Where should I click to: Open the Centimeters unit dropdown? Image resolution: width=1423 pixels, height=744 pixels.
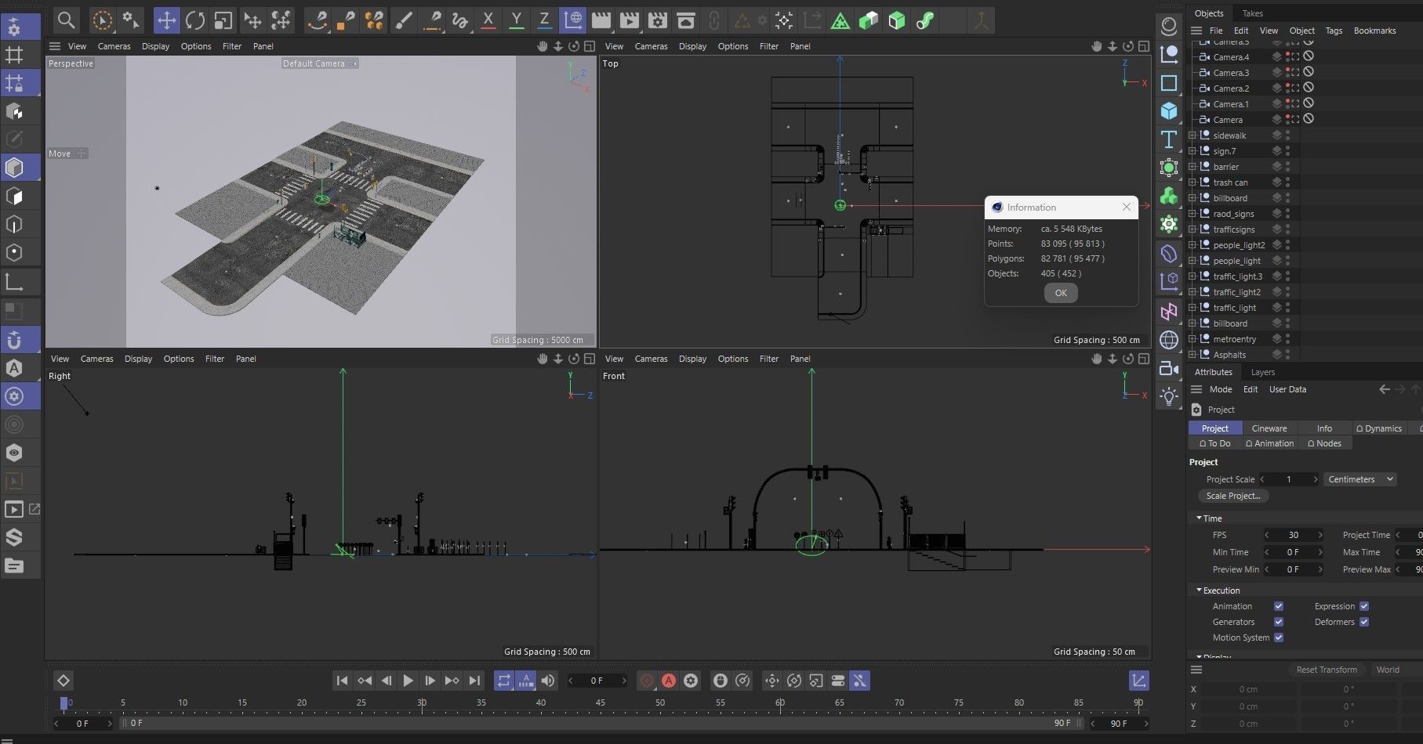[1360, 479]
